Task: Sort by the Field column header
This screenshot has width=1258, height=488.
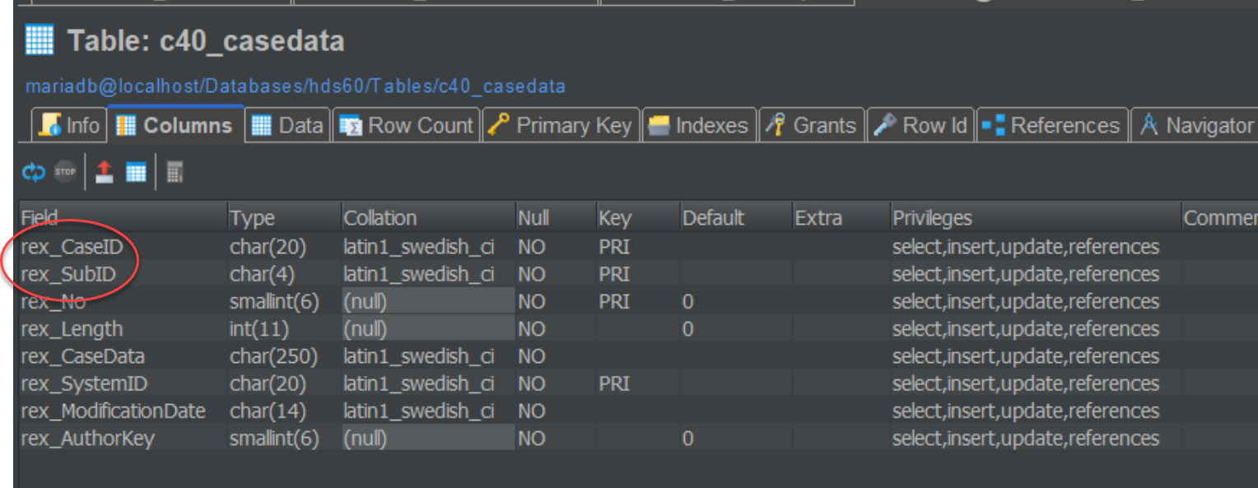Action: [123, 217]
